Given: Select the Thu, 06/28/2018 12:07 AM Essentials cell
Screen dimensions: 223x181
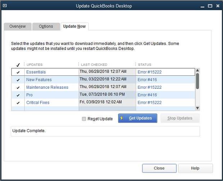Looking at the screenshot, I should pyautogui.click(x=107, y=72).
